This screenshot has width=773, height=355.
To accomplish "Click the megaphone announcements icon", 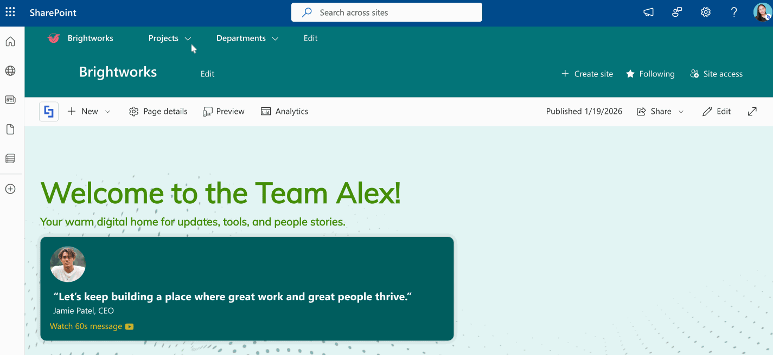I will click(648, 12).
